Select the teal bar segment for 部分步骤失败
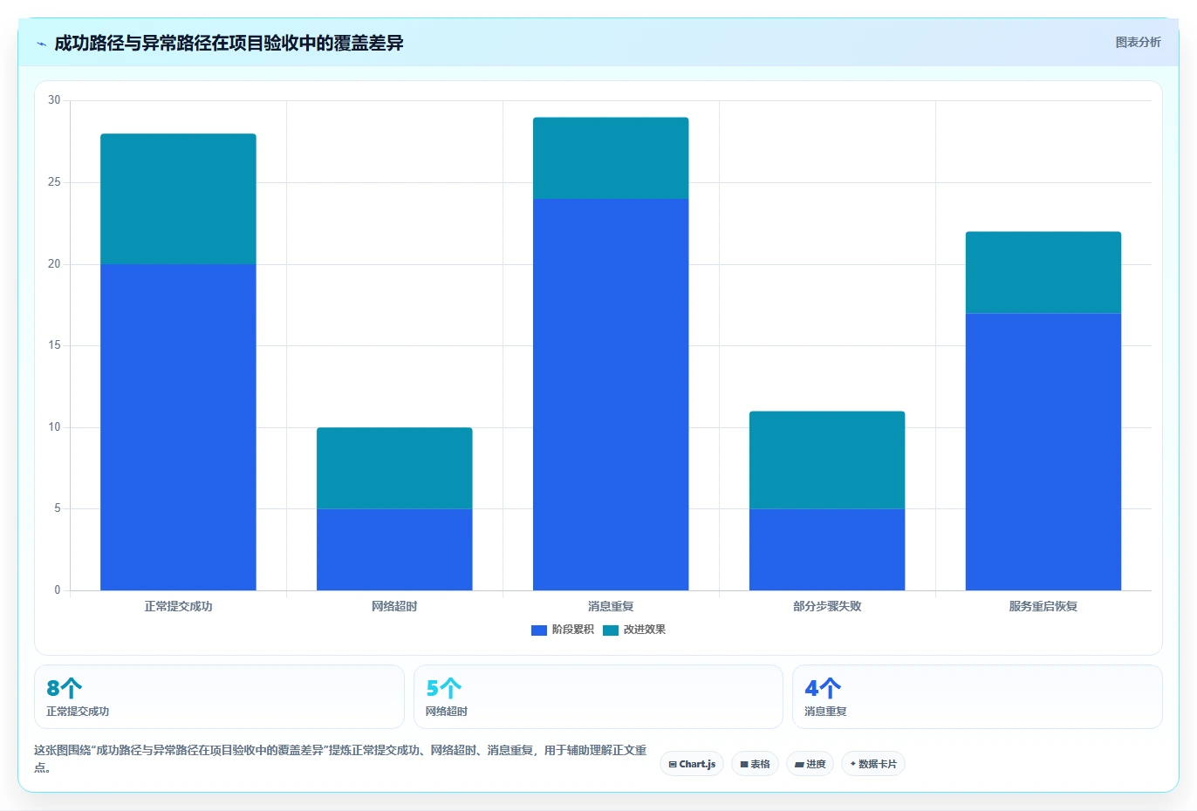This screenshot has width=1197, height=811. click(827, 460)
